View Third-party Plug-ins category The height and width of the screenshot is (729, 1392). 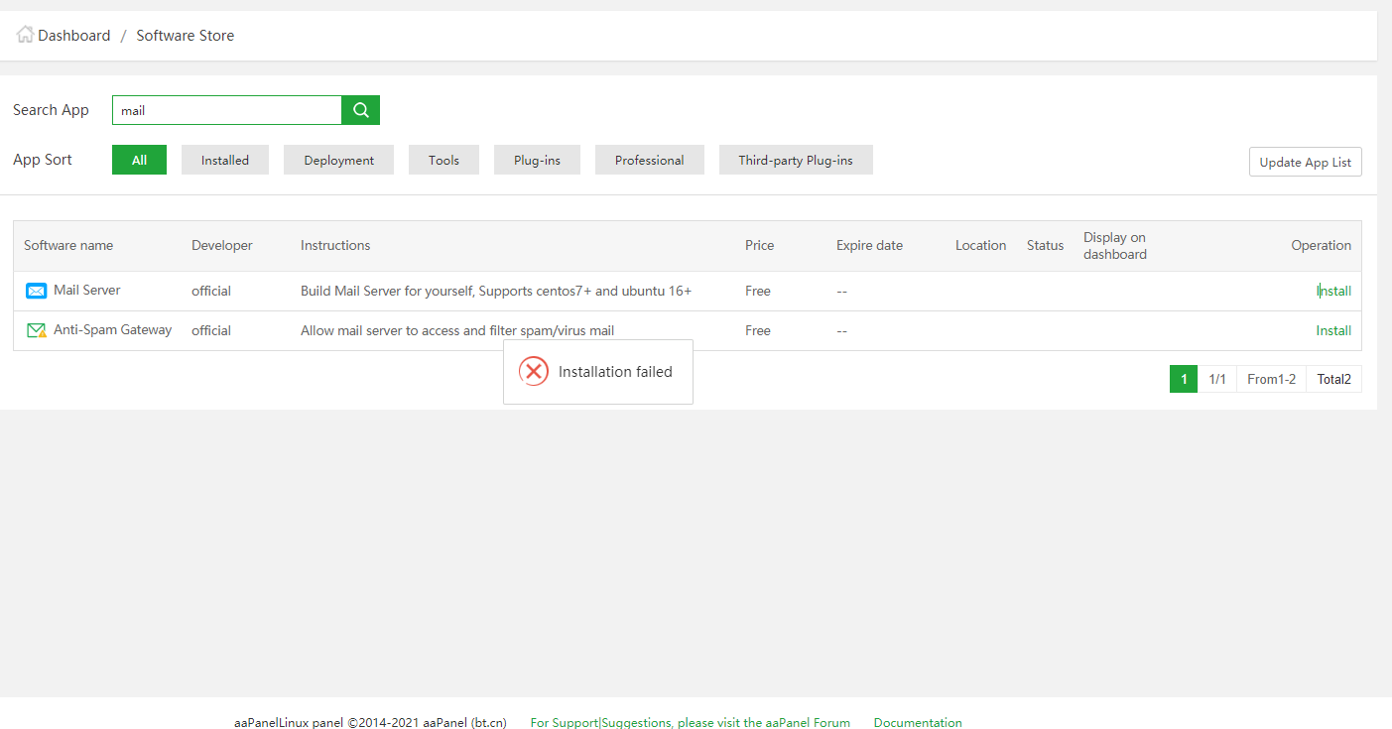796,160
